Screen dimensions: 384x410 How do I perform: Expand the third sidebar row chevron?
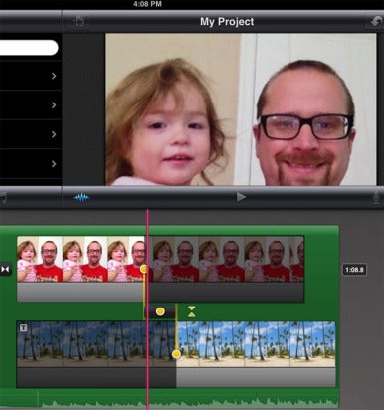(54, 134)
